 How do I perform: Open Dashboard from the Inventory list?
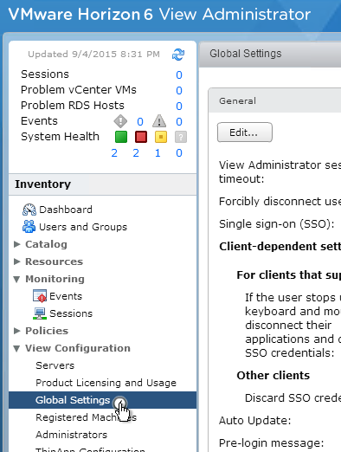point(57,210)
